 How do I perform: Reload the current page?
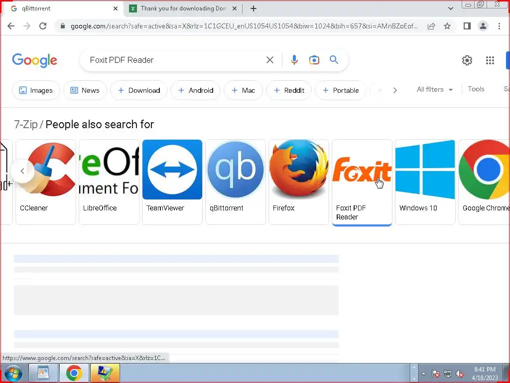click(x=43, y=26)
